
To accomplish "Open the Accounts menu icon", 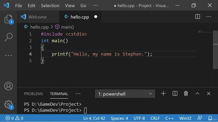I will coord(9,86).
